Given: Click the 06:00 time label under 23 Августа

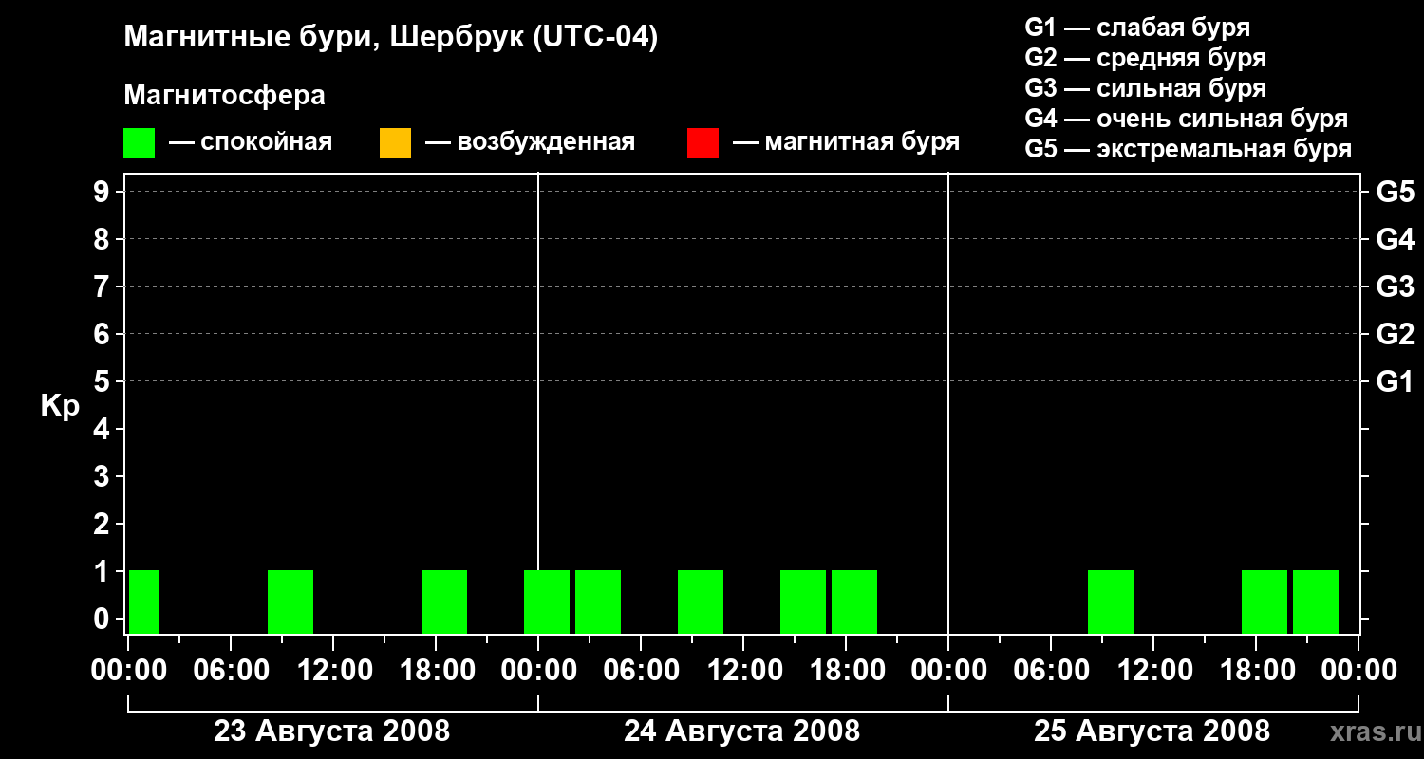Looking at the screenshot, I should tap(231, 671).
